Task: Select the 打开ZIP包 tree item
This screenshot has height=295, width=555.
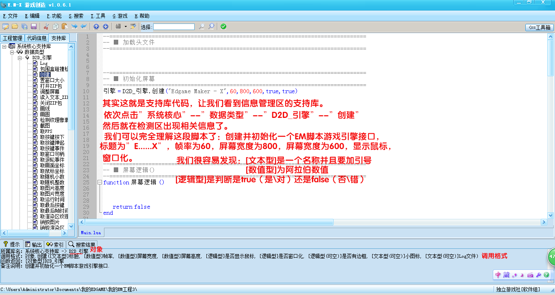Action: (x=51, y=86)
